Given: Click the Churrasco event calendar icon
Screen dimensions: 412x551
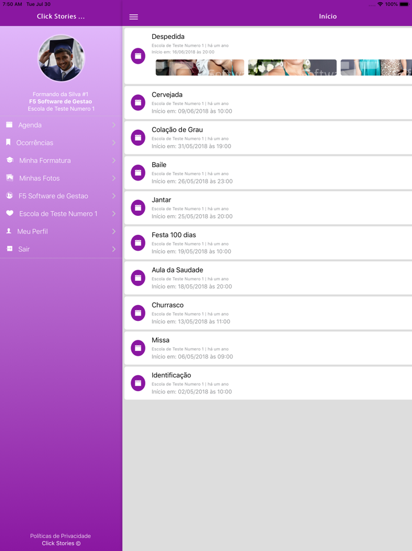Looking at the screenshot, I should [138, 313].
